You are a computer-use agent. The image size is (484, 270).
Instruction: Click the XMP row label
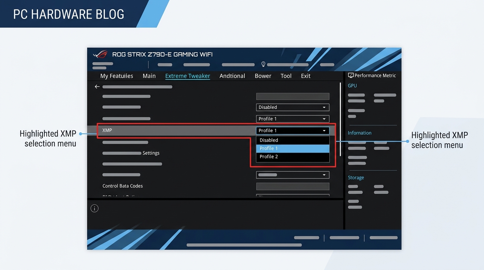coord(107,130)
